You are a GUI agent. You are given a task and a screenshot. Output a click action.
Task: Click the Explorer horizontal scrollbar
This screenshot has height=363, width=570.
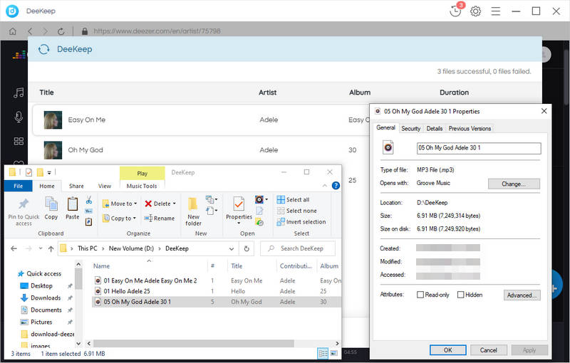click(194, 343)
